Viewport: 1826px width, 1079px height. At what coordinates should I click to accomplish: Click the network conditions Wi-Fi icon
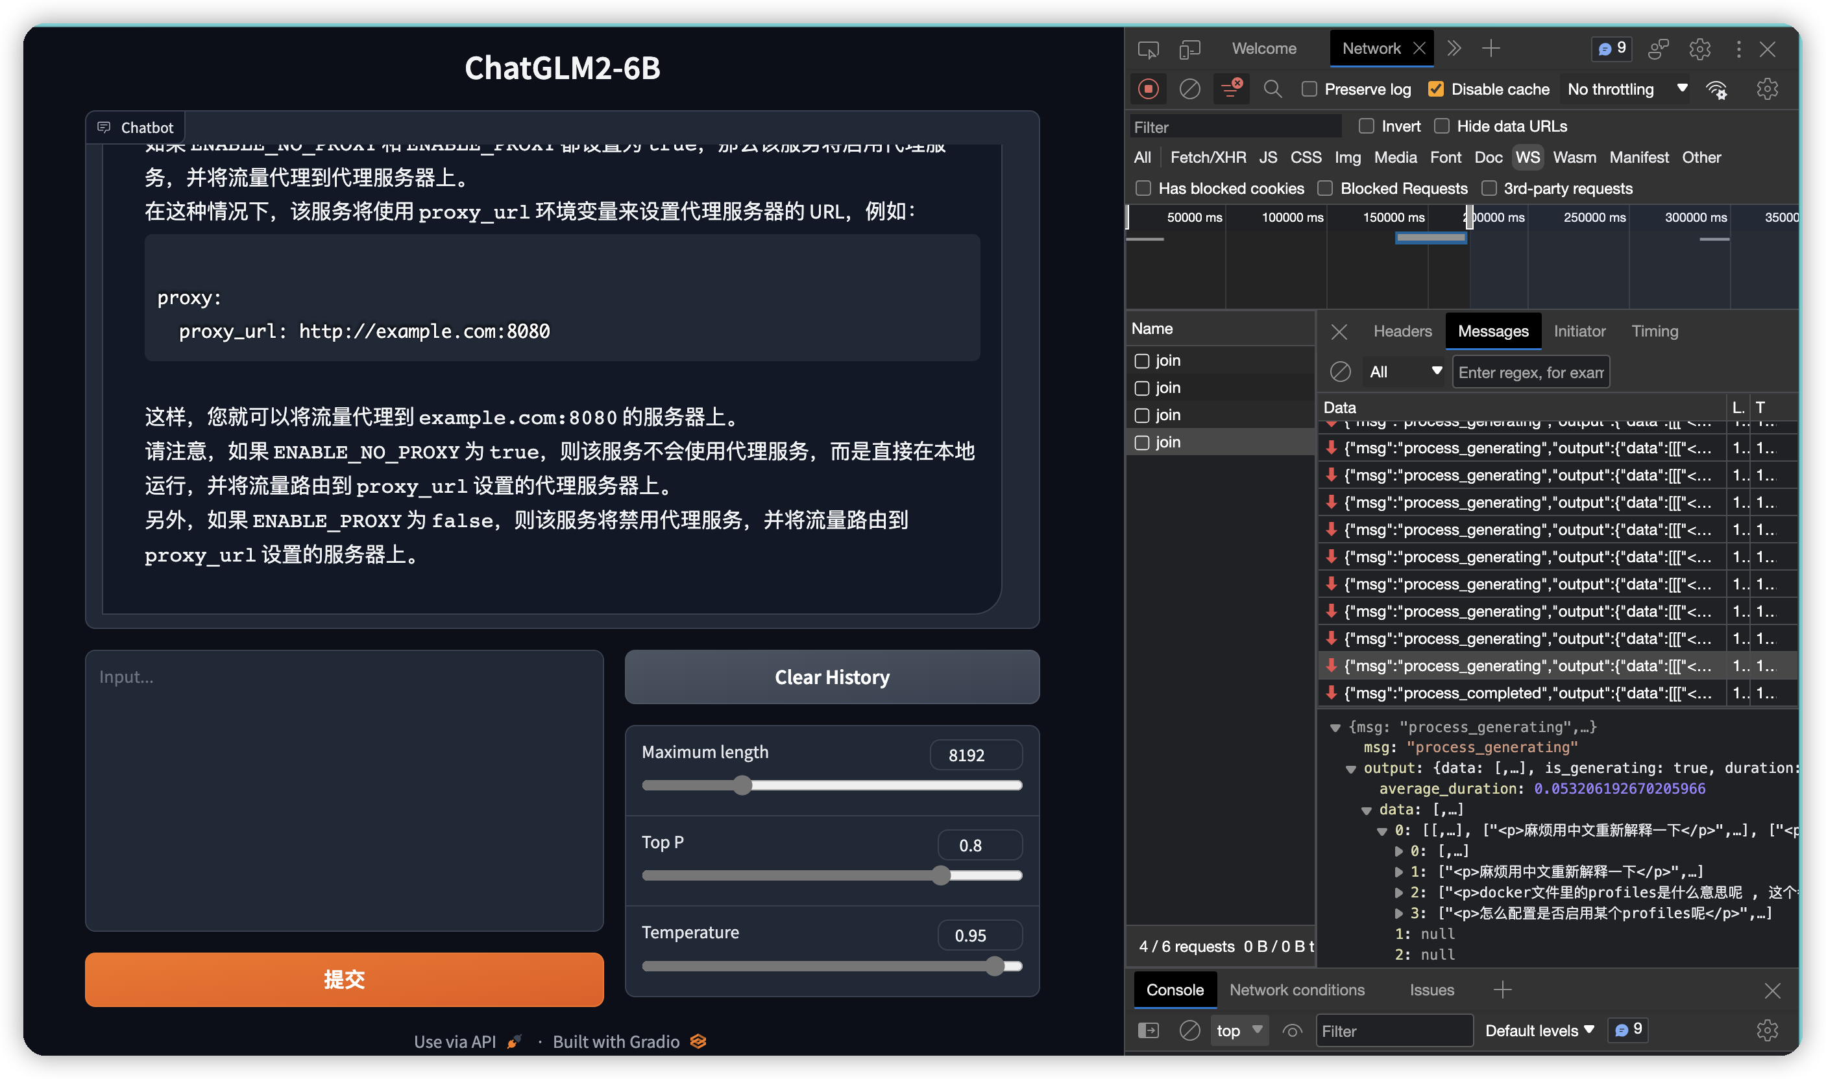pyautogui.click(x=1717, y=89)
